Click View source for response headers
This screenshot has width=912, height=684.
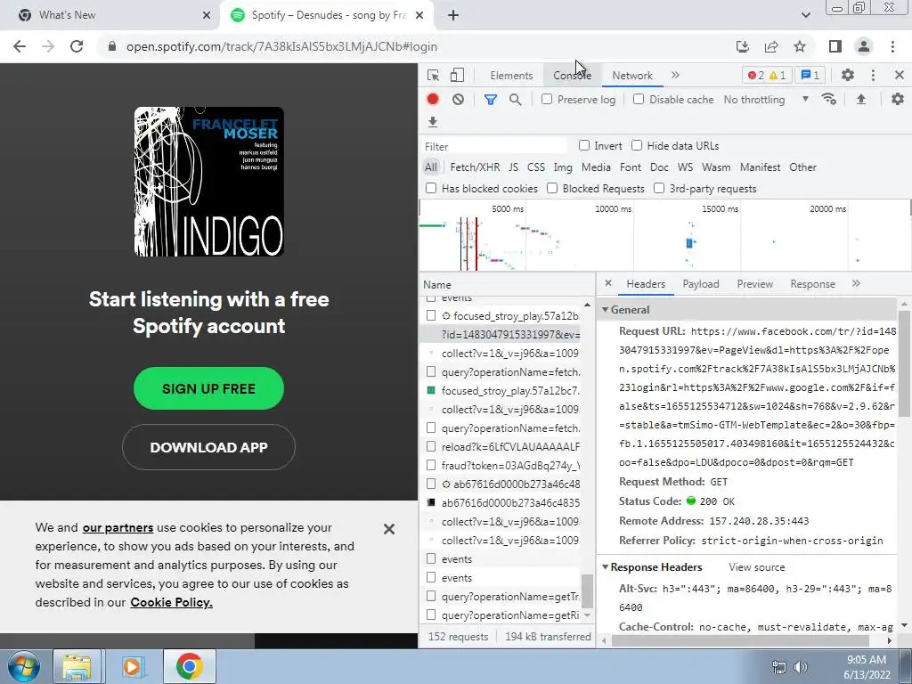[x=756, y=567]
